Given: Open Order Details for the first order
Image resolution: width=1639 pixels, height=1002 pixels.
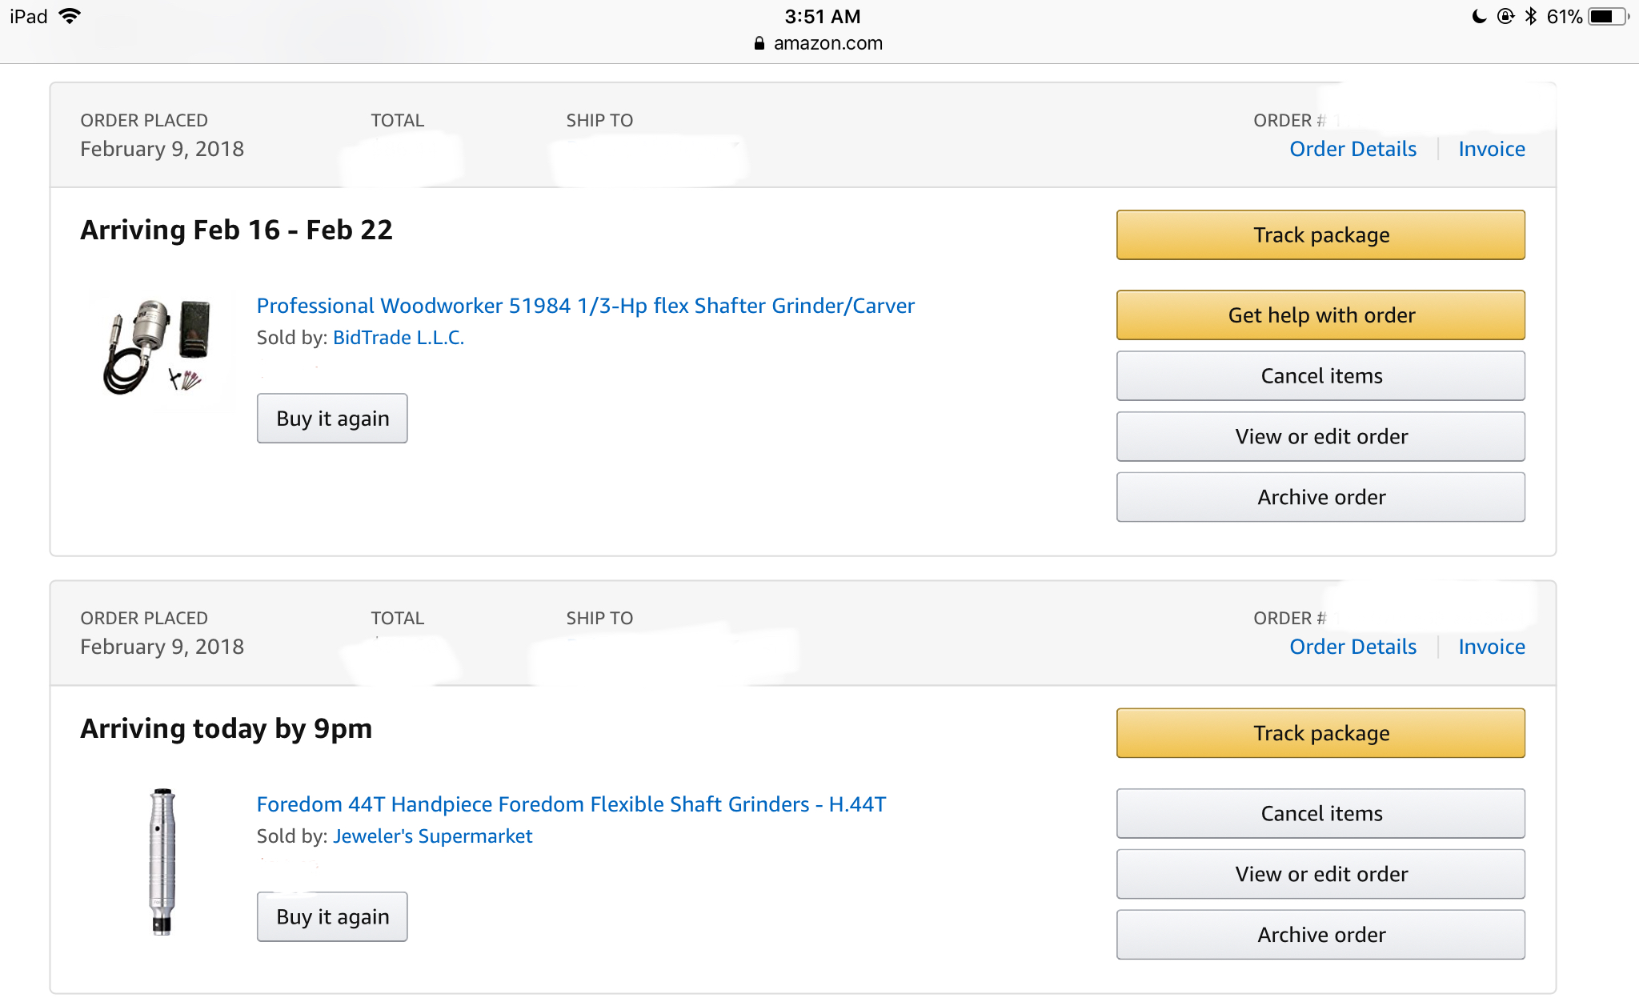Looking at the screenshot, I should 1352,149.
